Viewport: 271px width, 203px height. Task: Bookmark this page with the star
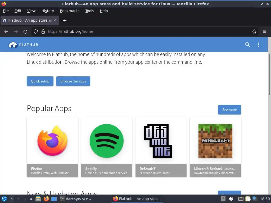click(254, 31)
